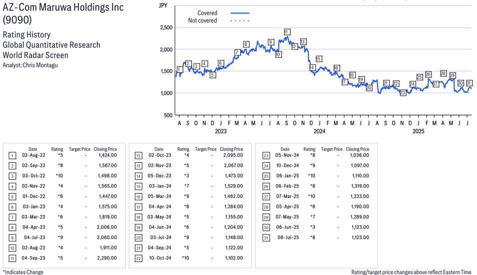Click closing price 1,819.00
Screen dimensions: 477x275
coord(107,217)
